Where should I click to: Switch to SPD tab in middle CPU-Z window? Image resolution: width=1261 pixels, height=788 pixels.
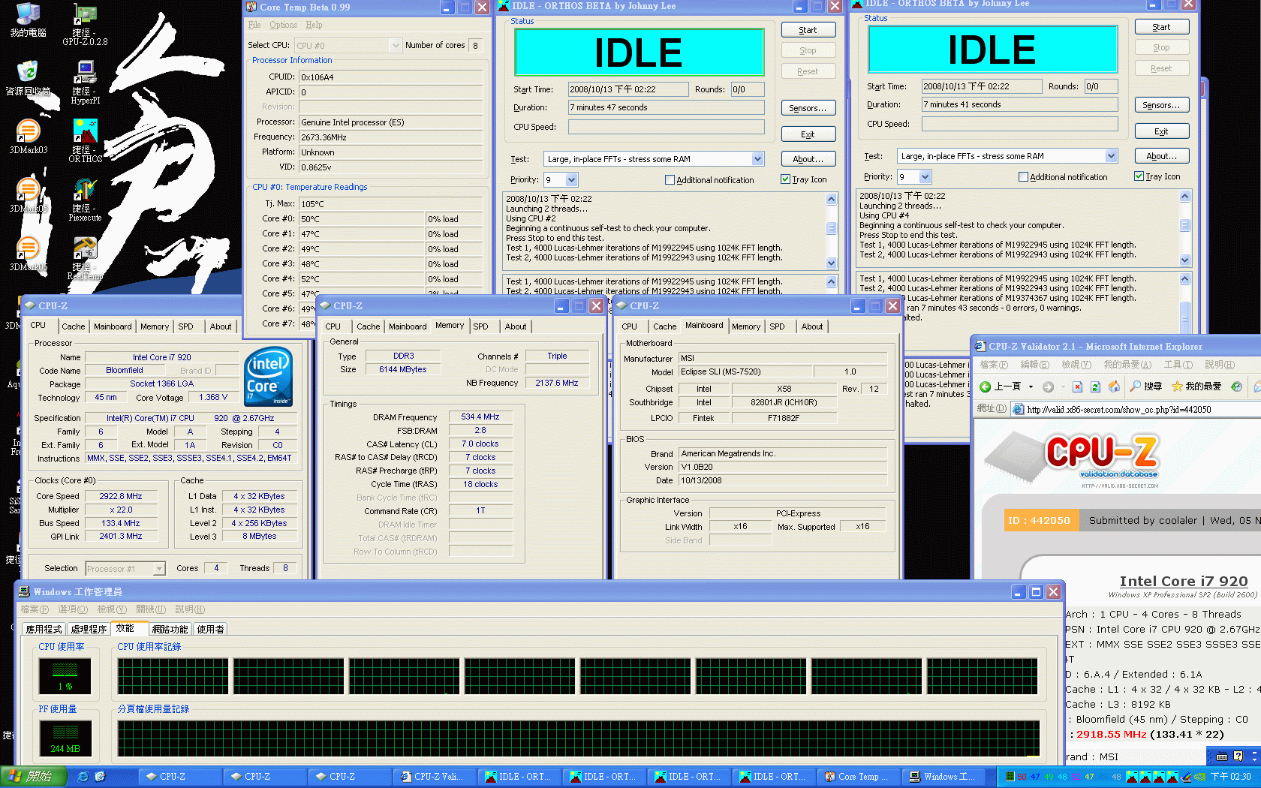click(480, 326)
